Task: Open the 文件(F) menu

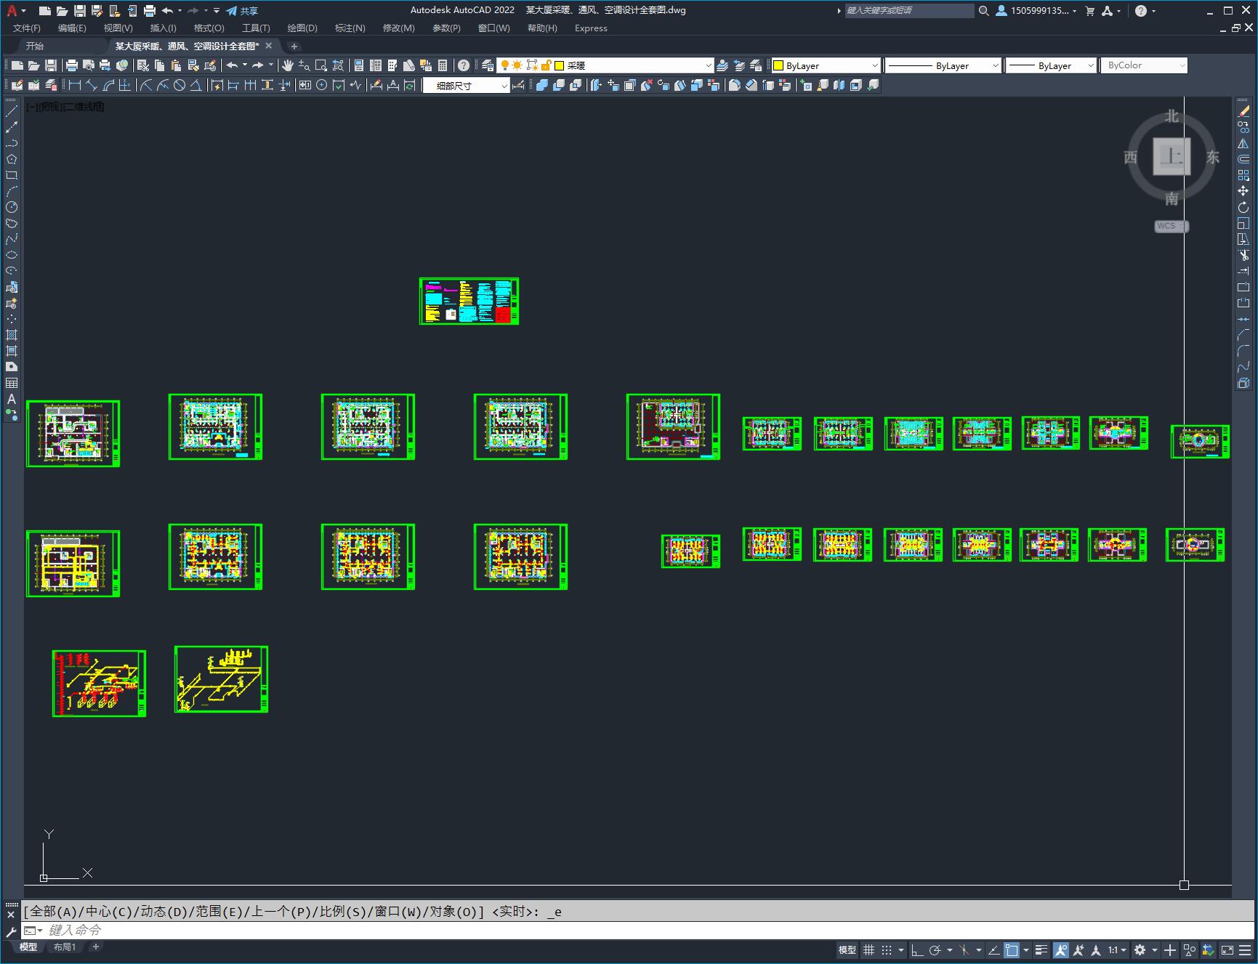Action: pos(27,28)
